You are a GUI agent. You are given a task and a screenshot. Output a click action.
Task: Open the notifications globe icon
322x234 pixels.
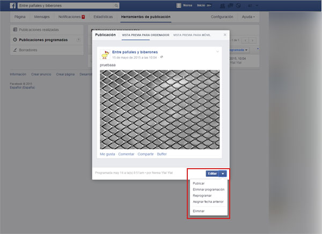[x=238, y=5]
